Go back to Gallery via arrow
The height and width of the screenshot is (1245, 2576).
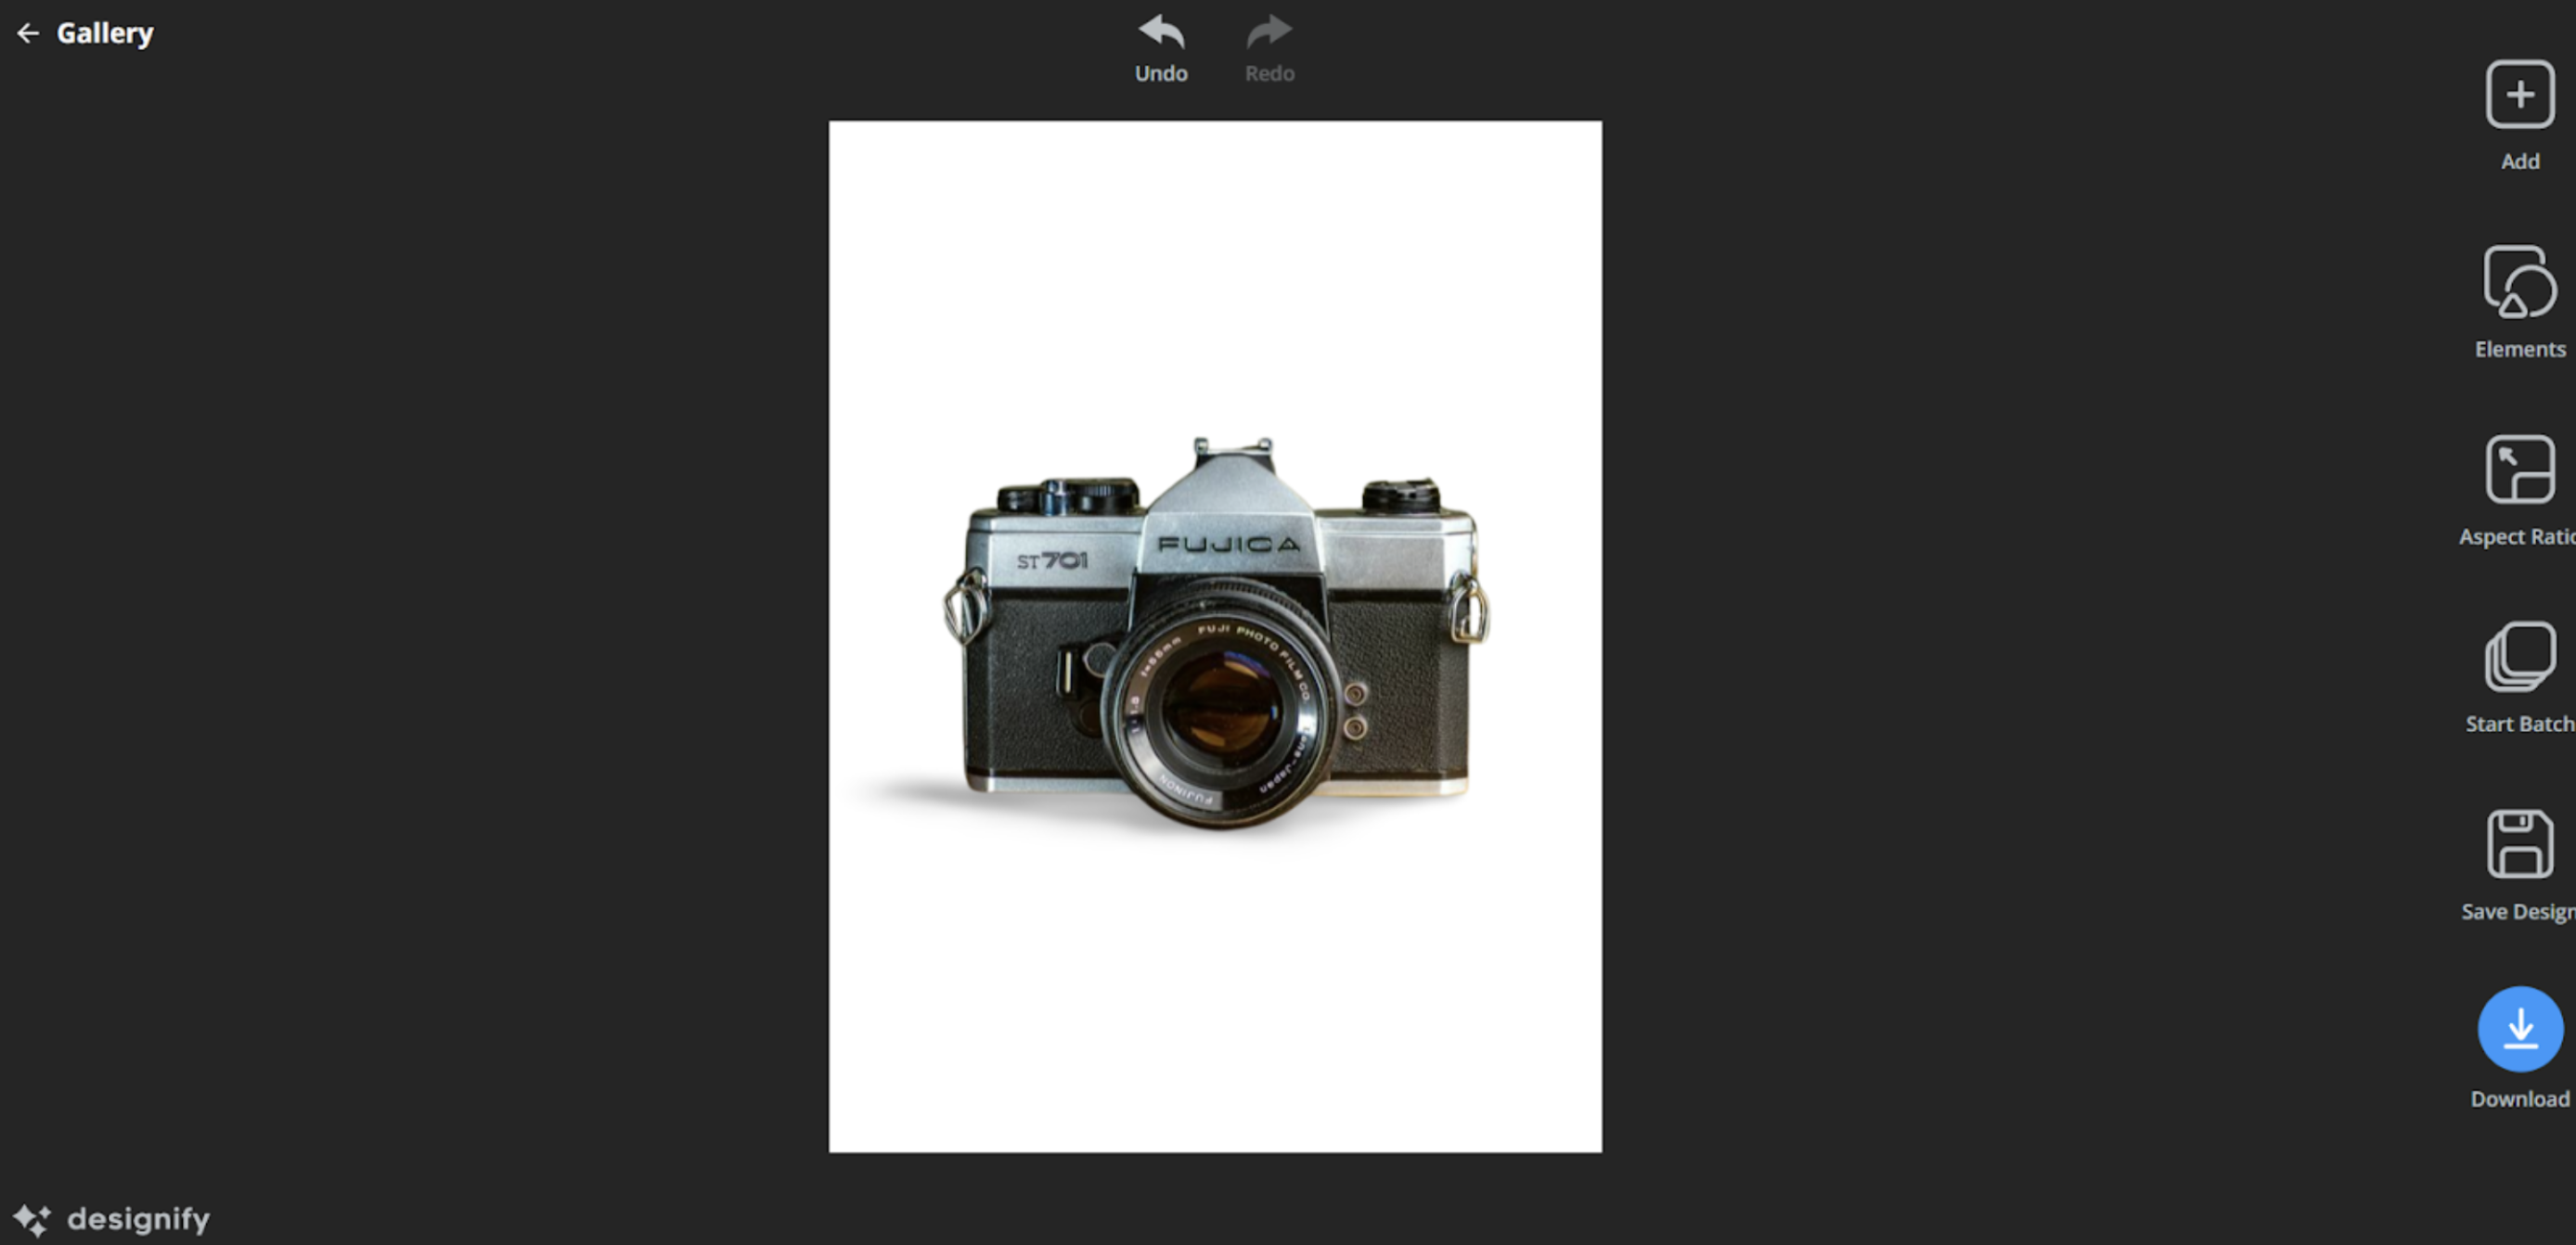(28, 33)
